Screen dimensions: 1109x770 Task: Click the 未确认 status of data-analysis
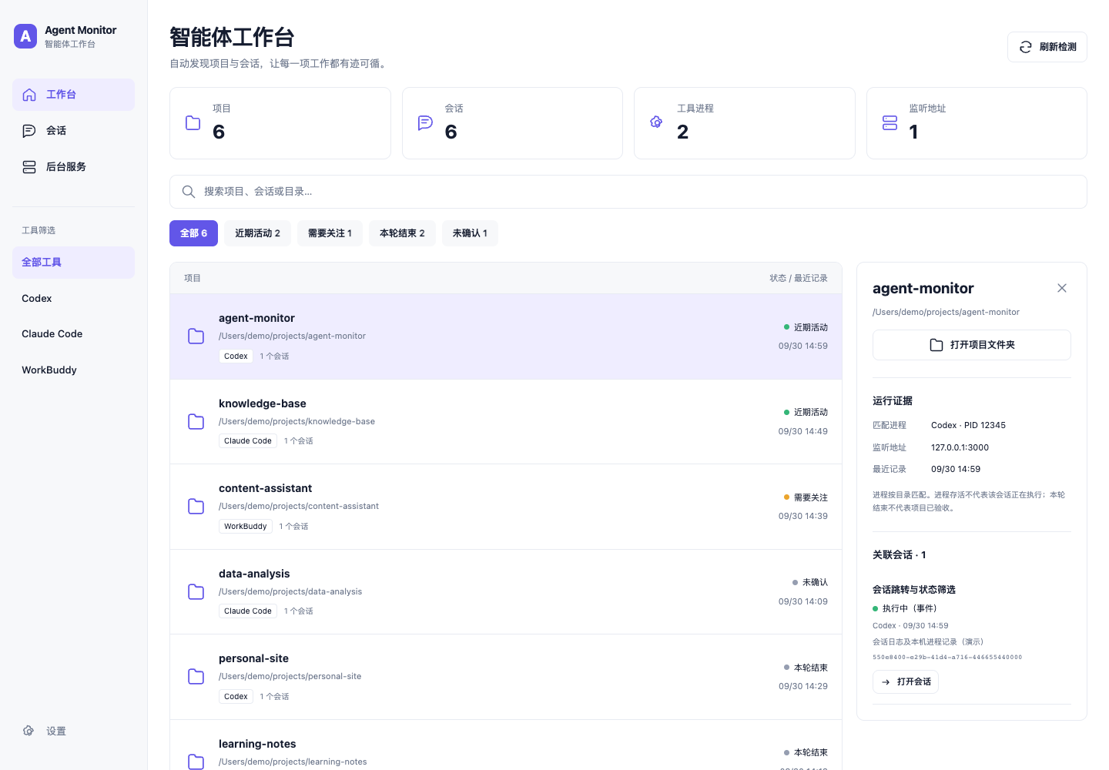click(810, 582)
